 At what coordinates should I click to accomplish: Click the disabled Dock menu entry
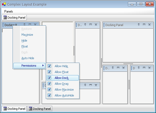tap(29, 52)
